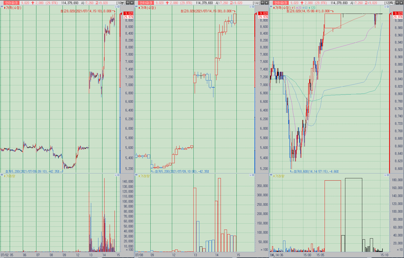Select 거래량 legend in 120틱 chart
Screen dimensions: 404x258
279,176
